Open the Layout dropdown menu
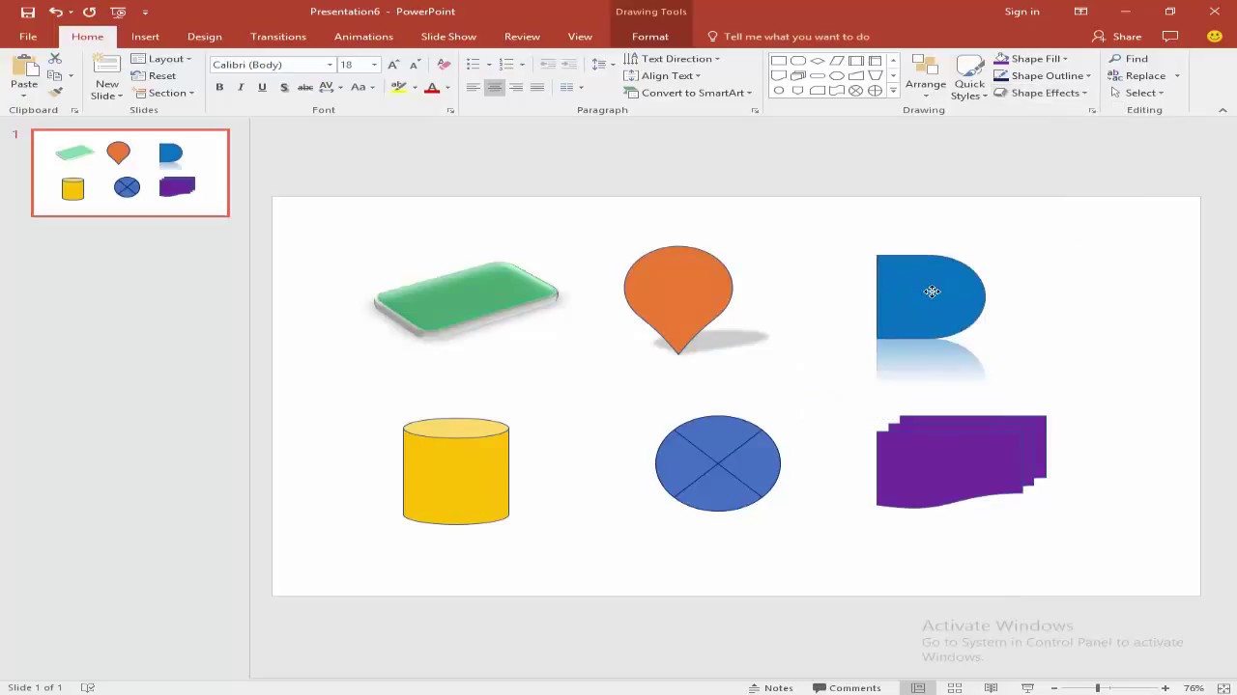The image size is (1237, 695). coord(161,59)
